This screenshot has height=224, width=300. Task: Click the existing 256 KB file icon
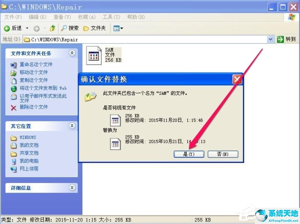(x=115, y=120)
